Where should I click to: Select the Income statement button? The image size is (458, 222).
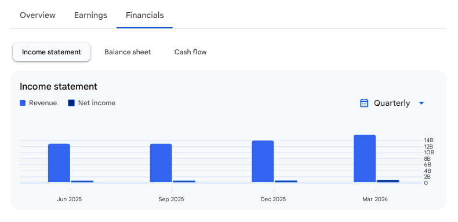coord(52,52)
